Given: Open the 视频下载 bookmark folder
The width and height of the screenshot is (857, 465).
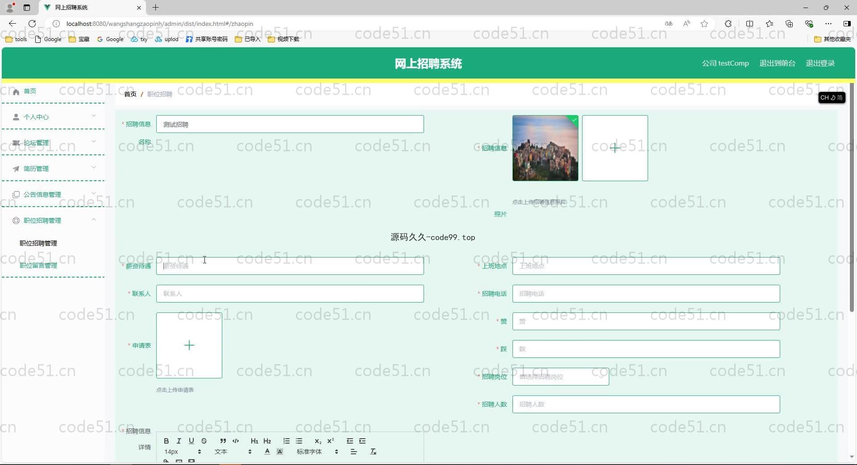Looking at the screenshot, I should (283, 39).
